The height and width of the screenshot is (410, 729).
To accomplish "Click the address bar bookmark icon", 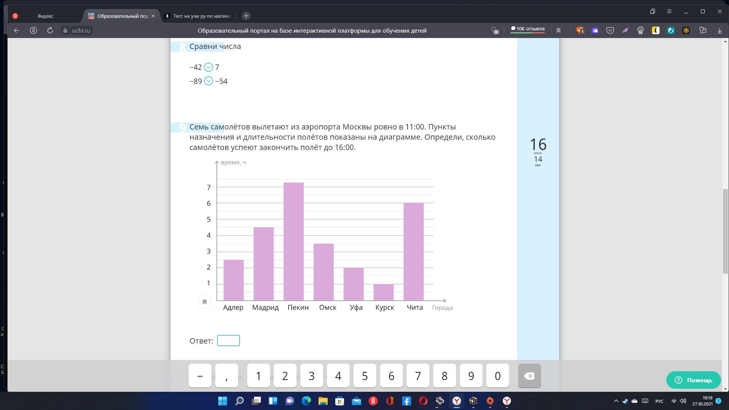I will point(559,30).
